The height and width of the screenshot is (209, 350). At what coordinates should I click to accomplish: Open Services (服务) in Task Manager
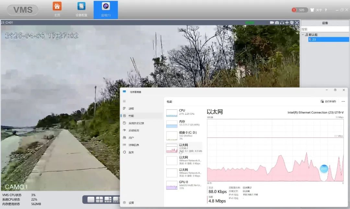tap(142, 152)
